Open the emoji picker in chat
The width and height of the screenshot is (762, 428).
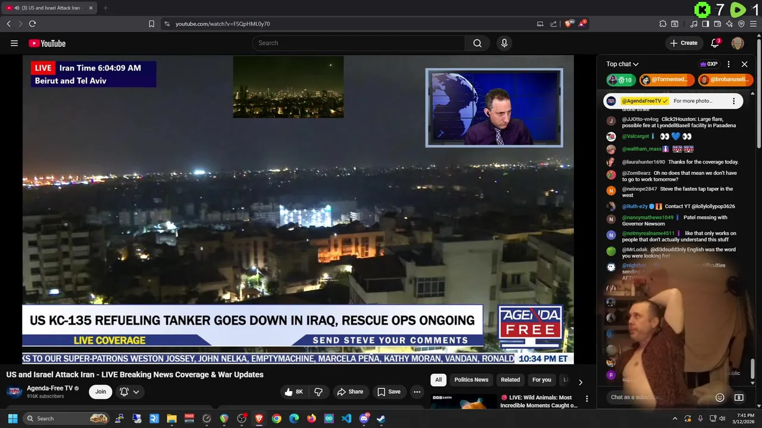click(720, 397)
